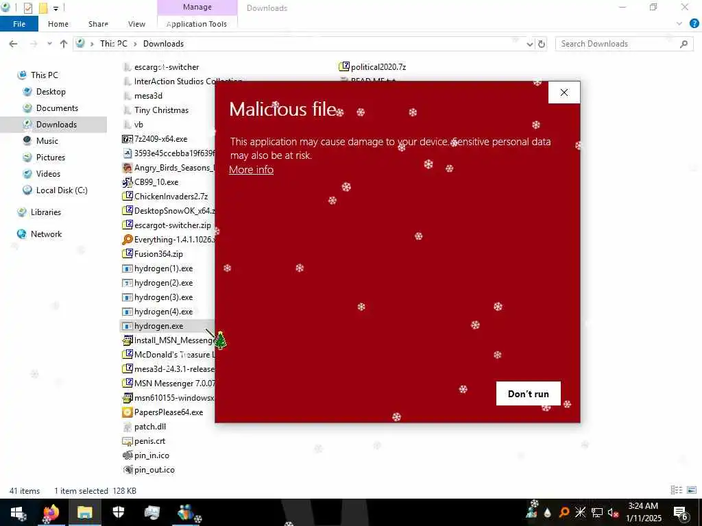
Task: Open the volume icon in system tray
Action: point(612,512)
